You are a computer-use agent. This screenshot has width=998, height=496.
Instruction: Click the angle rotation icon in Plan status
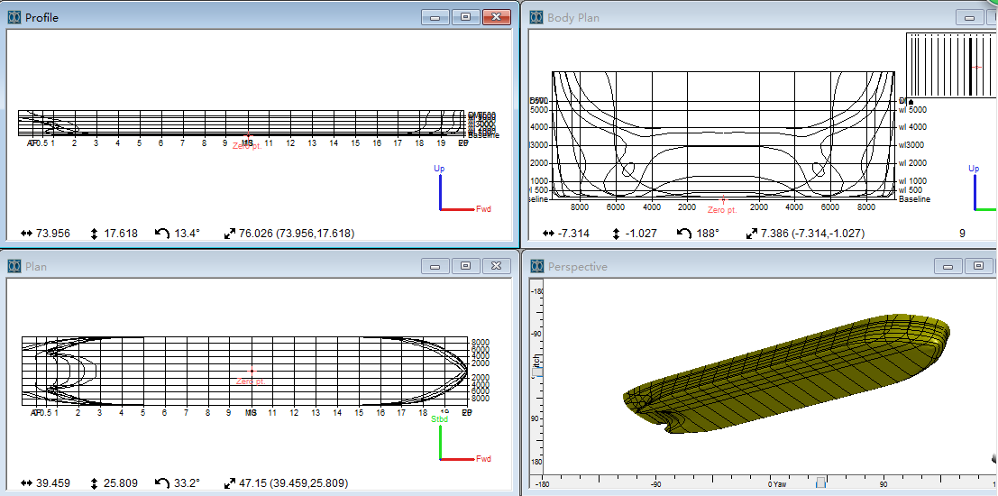point(162,483)
